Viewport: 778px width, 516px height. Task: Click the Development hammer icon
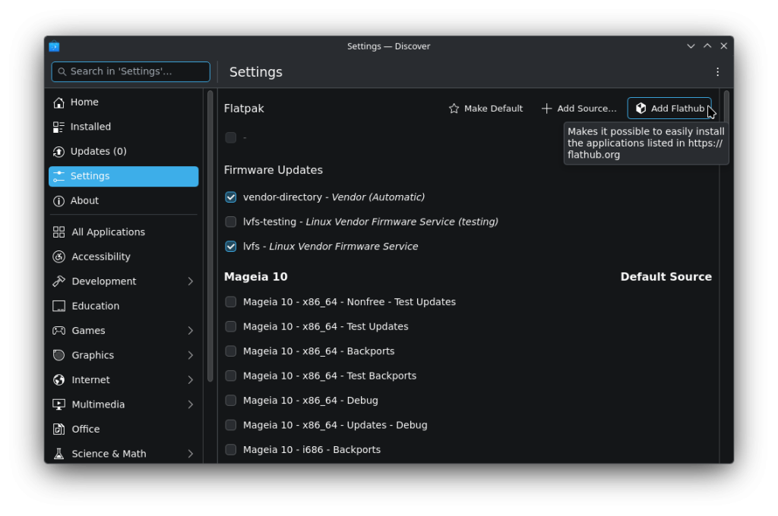[x=59, y=282]
